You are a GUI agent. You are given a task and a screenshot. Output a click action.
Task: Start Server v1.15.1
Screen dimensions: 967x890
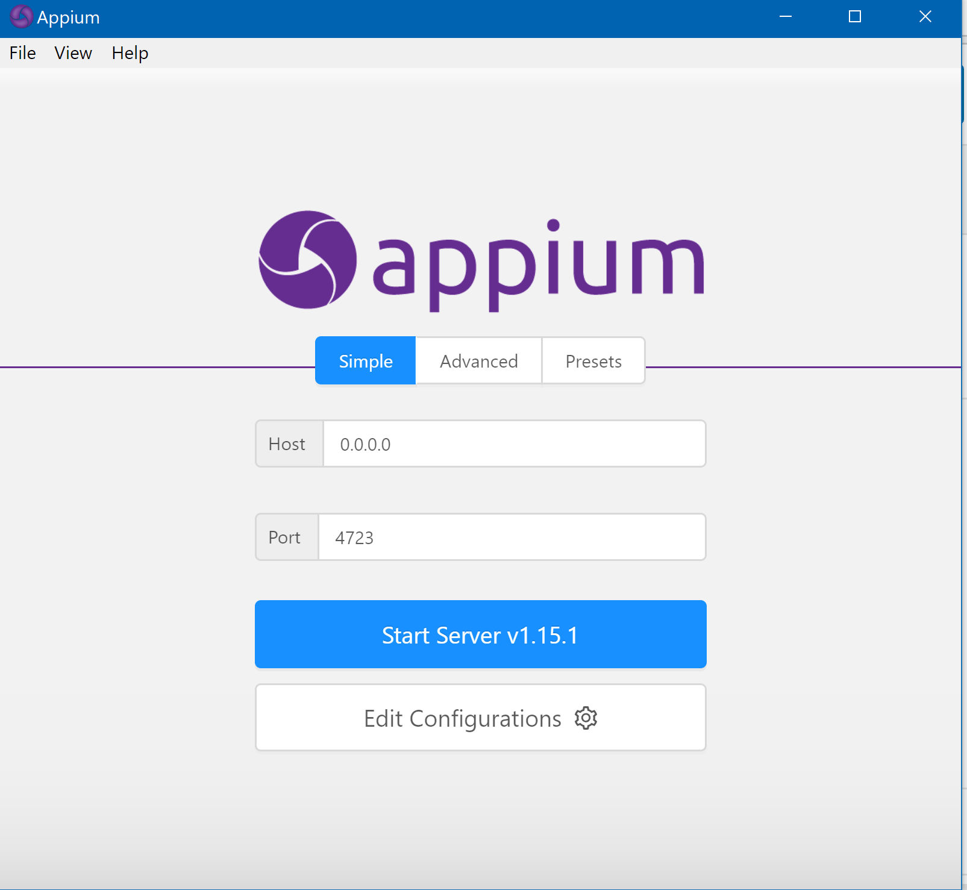[x=481, y=634]
